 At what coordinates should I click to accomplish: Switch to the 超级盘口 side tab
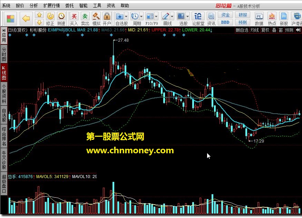tap(4, 183)
